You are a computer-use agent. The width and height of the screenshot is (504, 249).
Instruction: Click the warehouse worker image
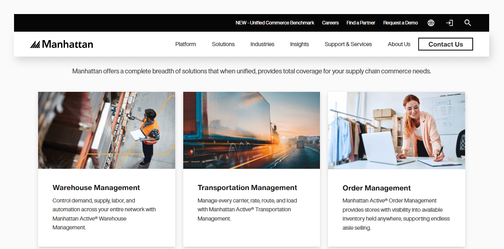107,130
